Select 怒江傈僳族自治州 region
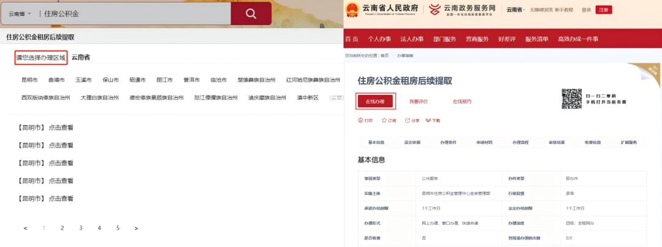 (216, 97)
